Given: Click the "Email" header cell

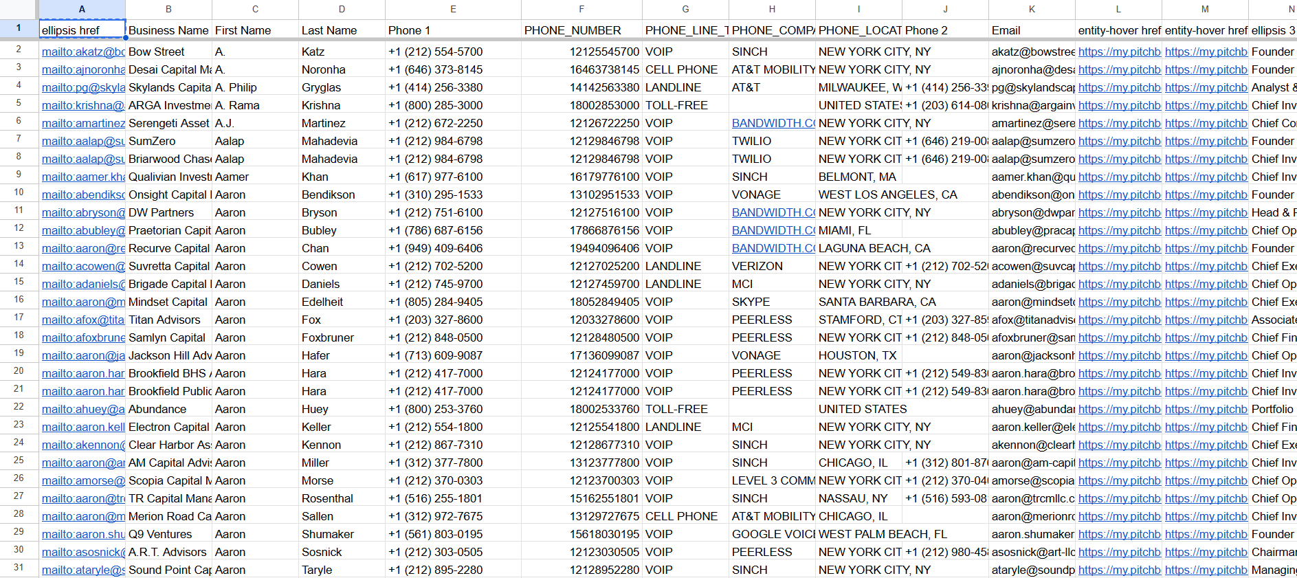Looking at the screenshot, I should 1032,30.
